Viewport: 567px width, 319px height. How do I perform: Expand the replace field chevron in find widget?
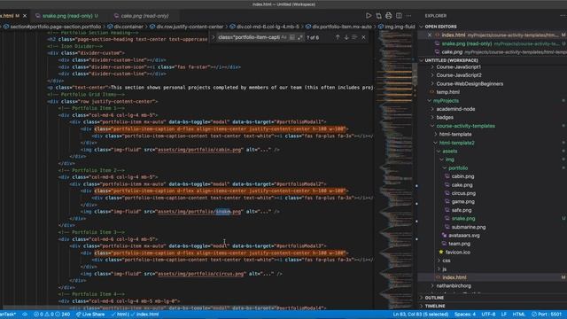[x=213, y=37]
